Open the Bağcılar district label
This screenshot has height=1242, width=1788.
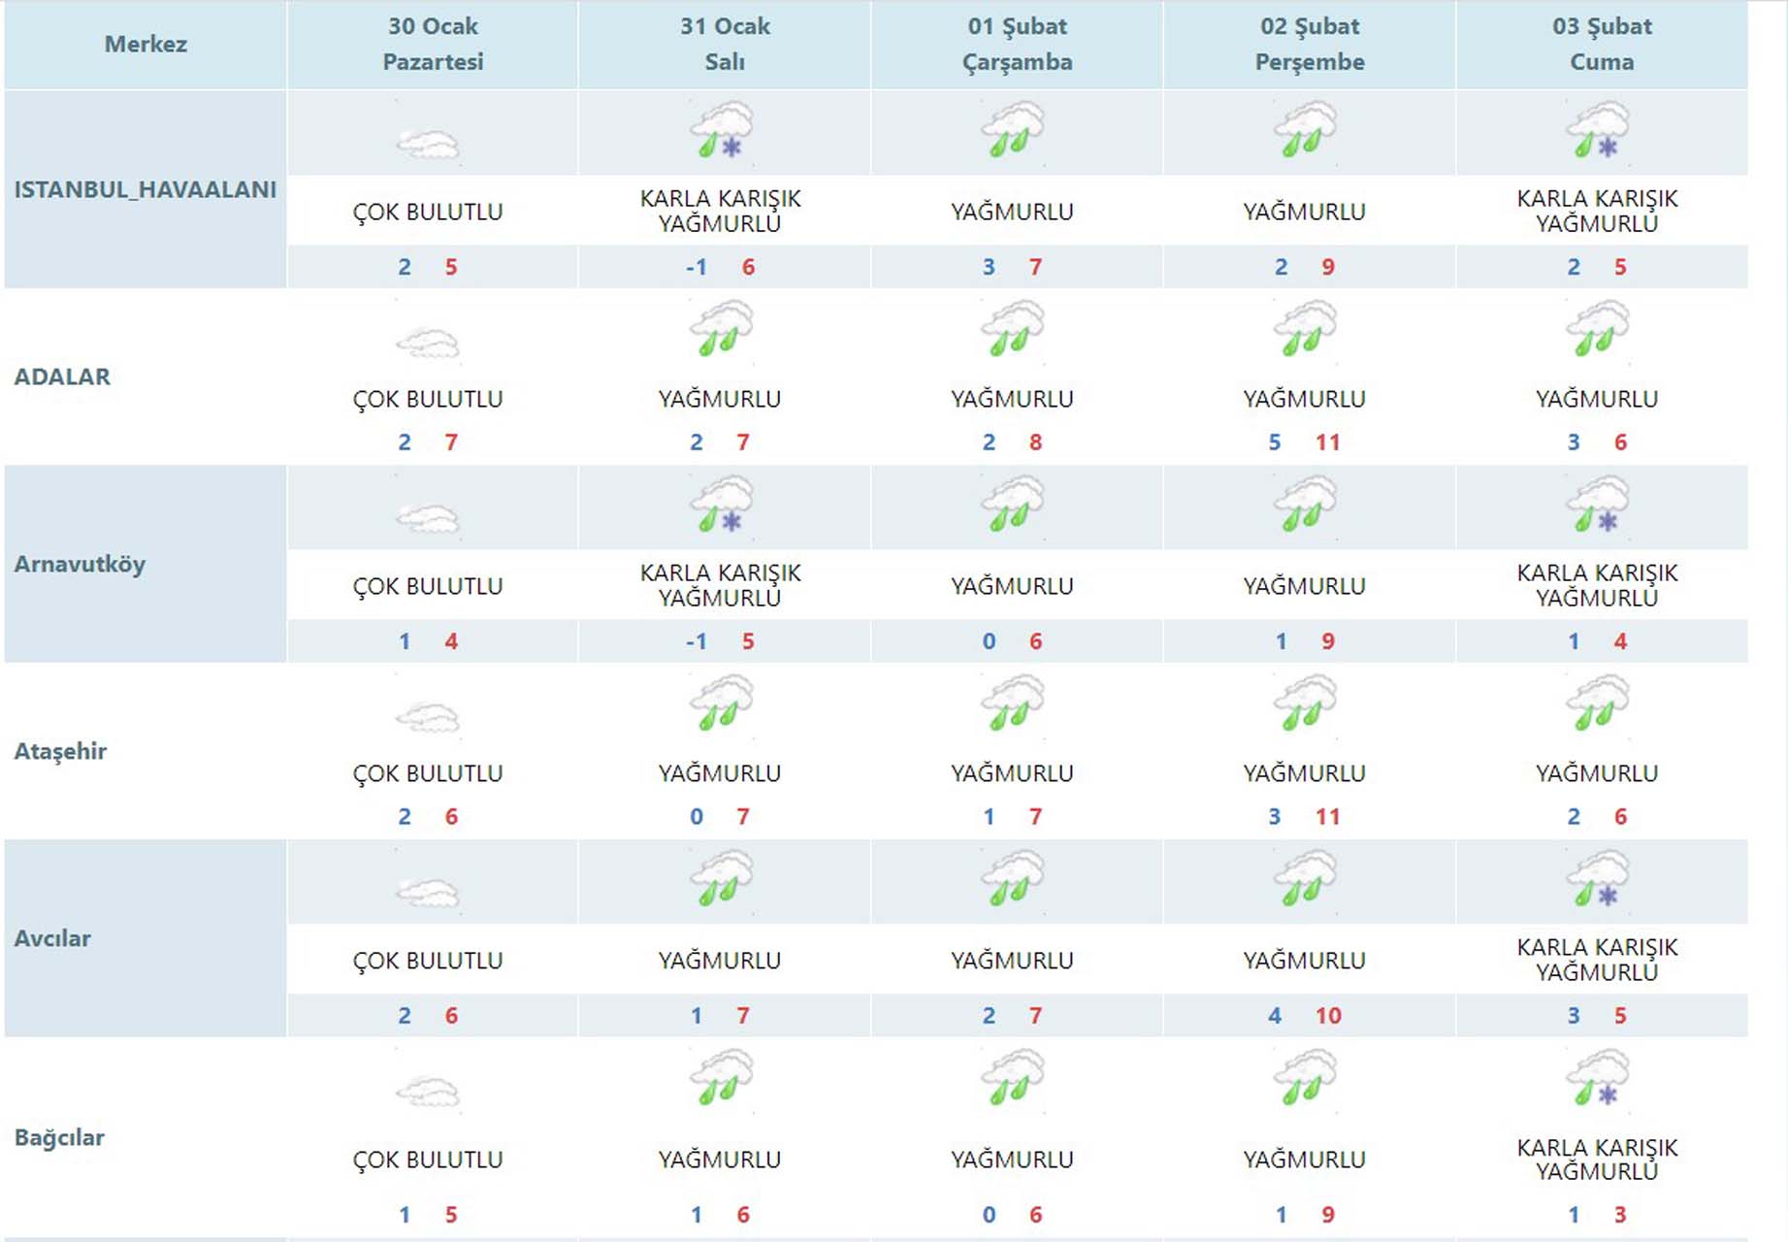[59, 1137]
